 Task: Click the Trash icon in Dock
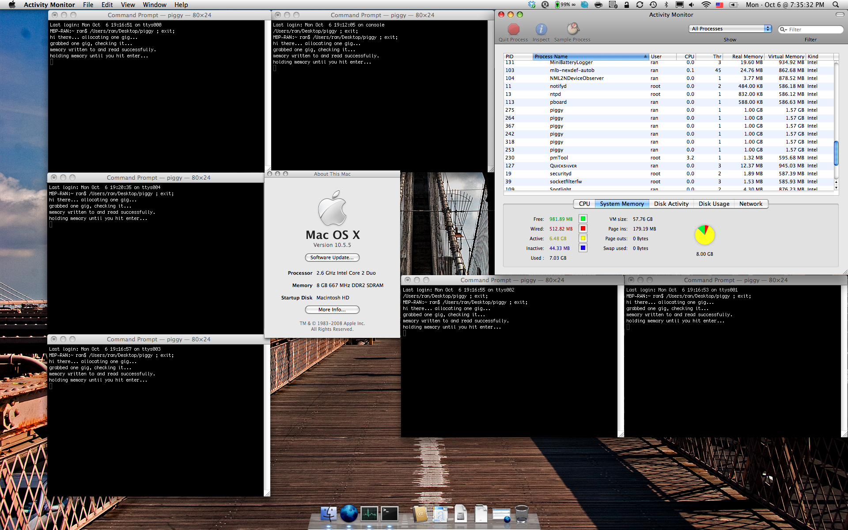pos(522,514)
